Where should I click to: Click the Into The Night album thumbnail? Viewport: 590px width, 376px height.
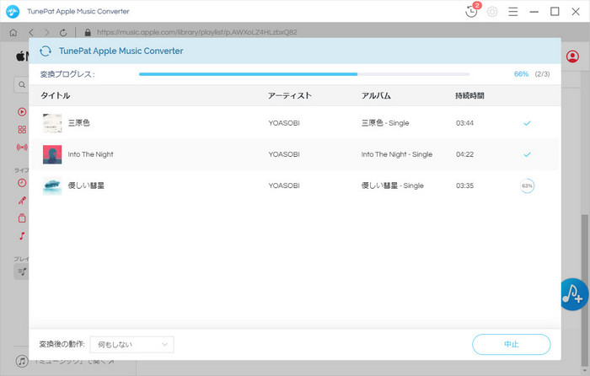click(x=52, y=154)
